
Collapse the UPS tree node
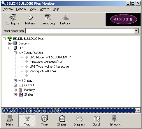point(10,48)
